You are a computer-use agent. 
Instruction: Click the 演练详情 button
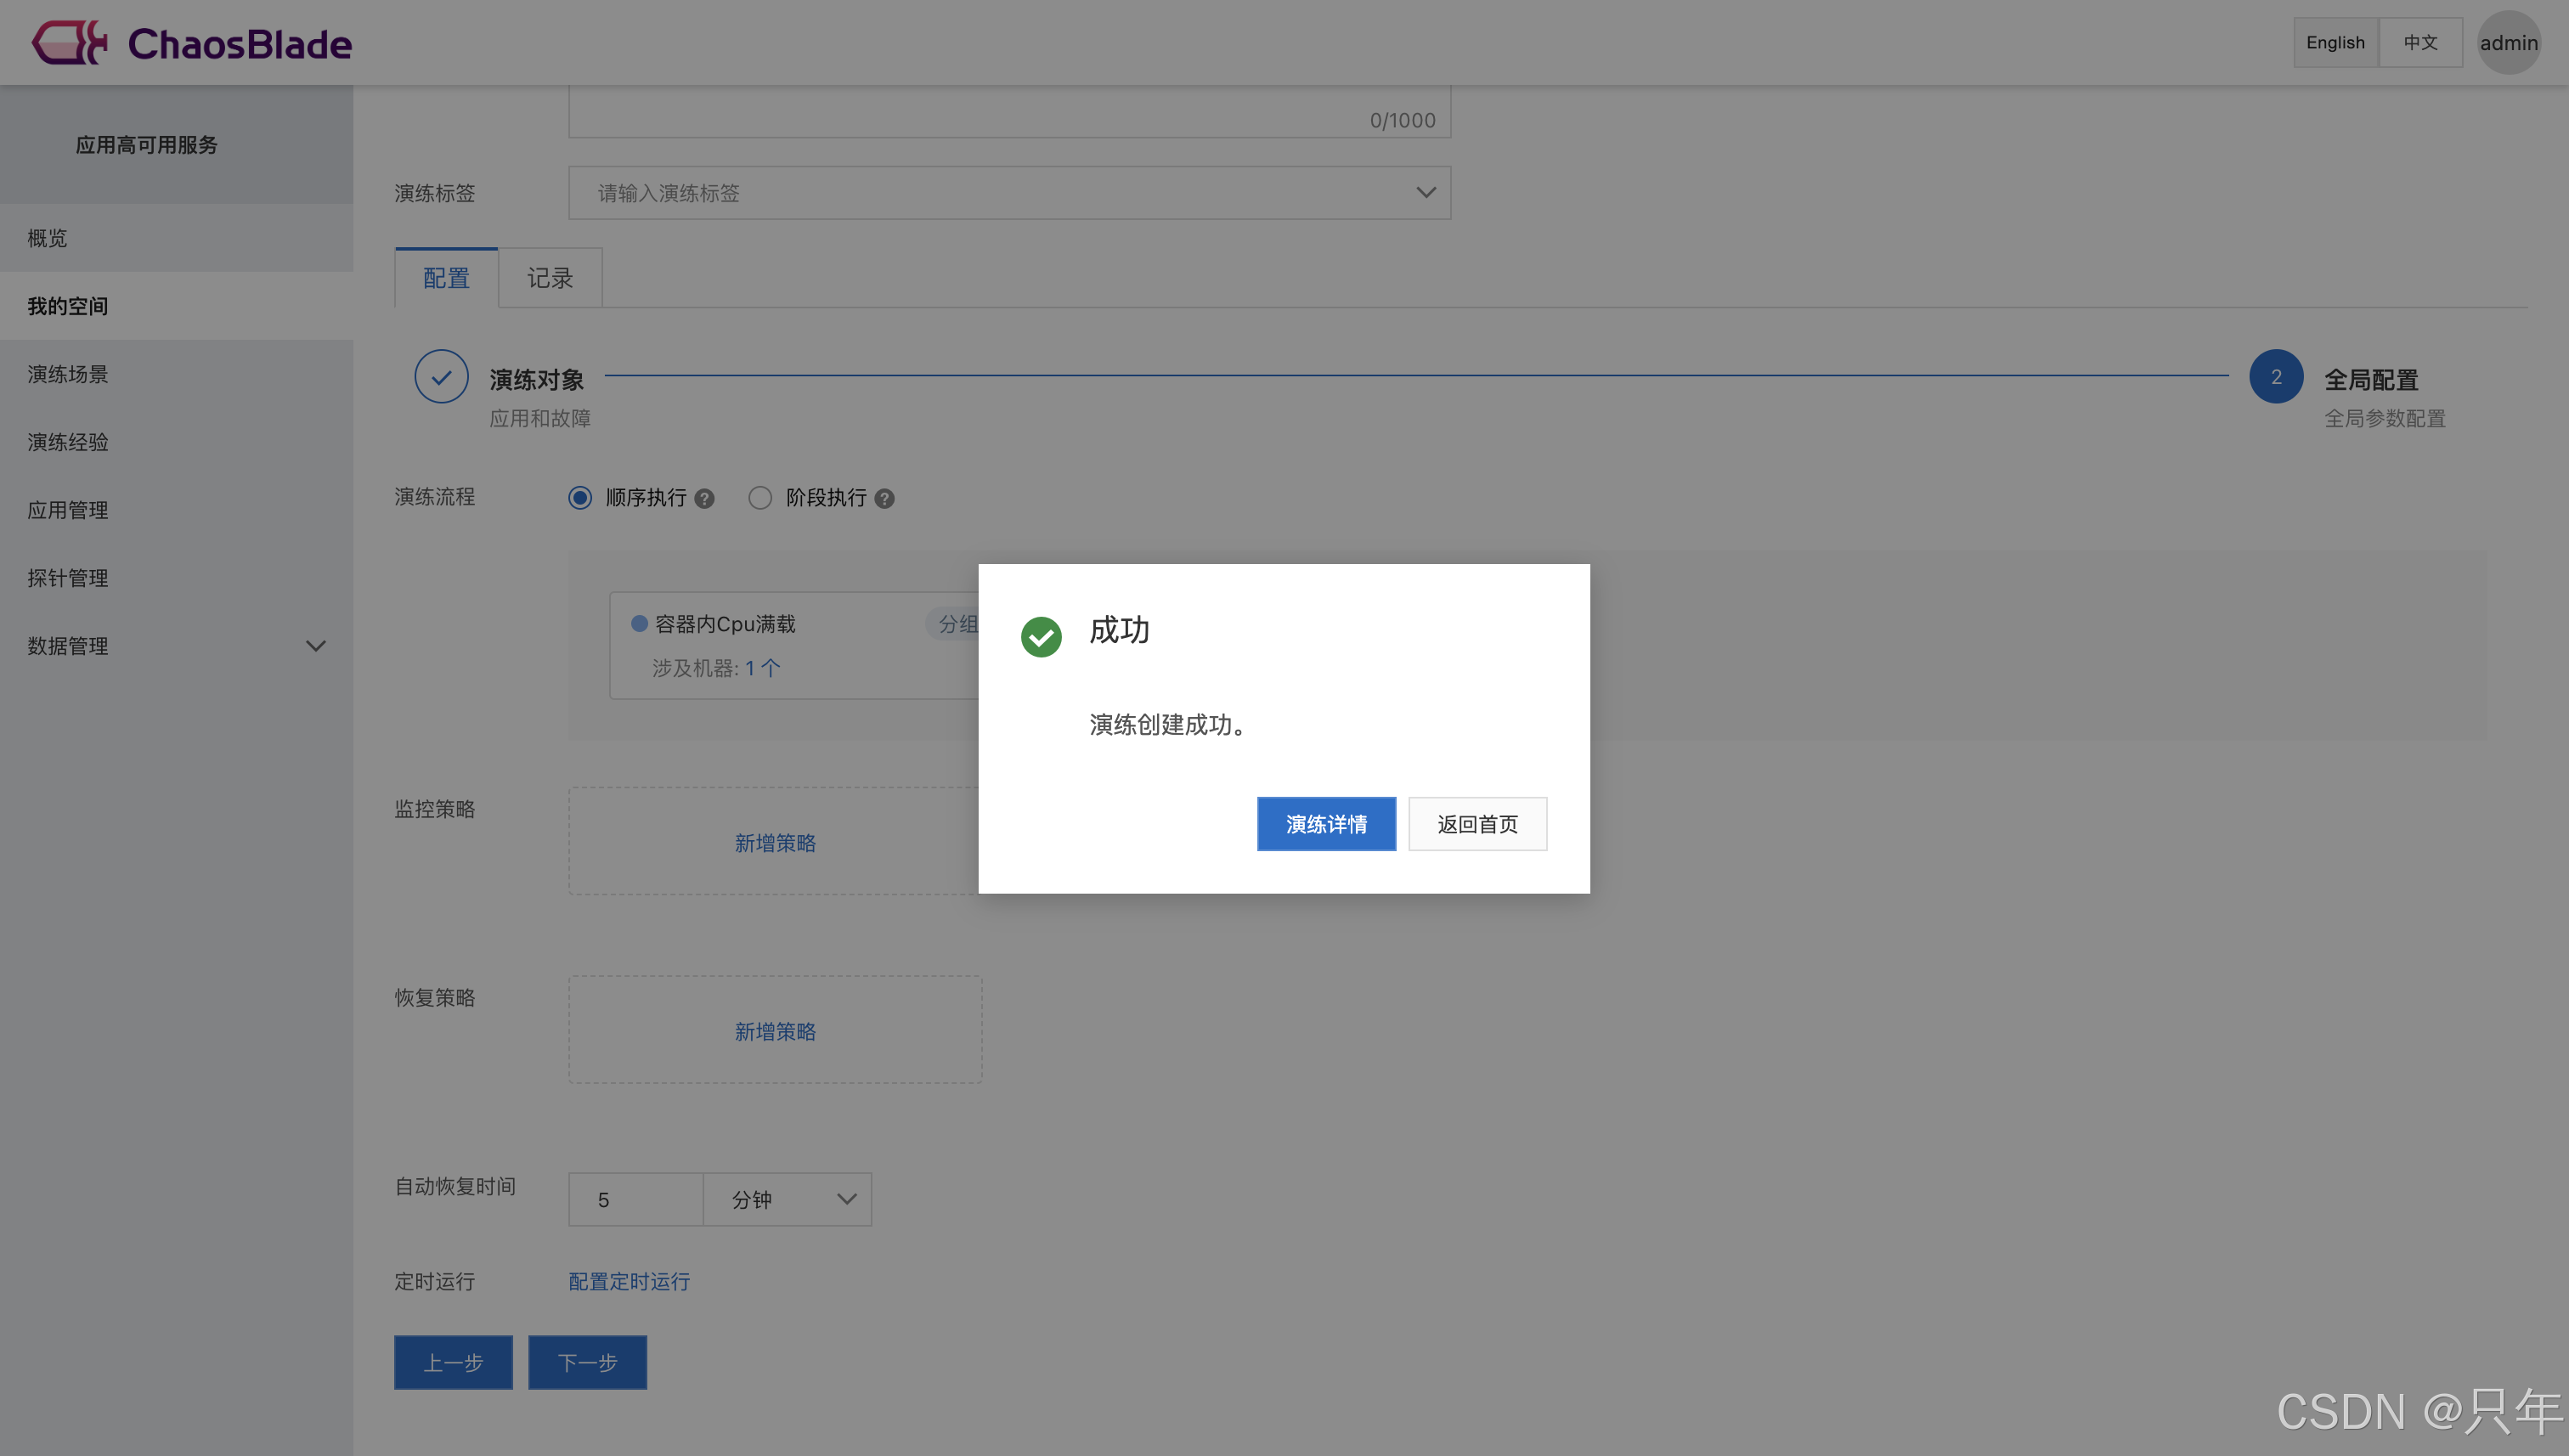point(1325,824)
